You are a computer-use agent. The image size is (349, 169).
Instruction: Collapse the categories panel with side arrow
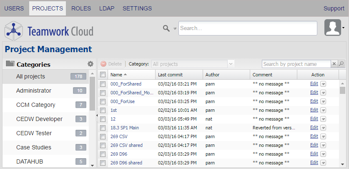[x=97, y=115]
